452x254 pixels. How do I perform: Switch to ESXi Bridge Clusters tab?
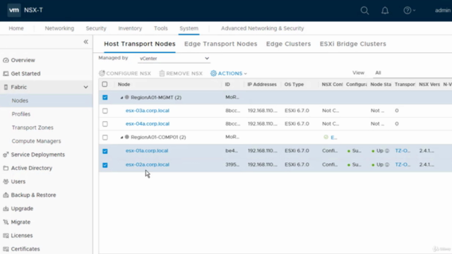point(353,44)
